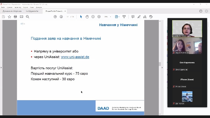The height and width of the screenshot is (118, 210).
Task: Open the www.uni-assist.de link
Action: (75, 57)
